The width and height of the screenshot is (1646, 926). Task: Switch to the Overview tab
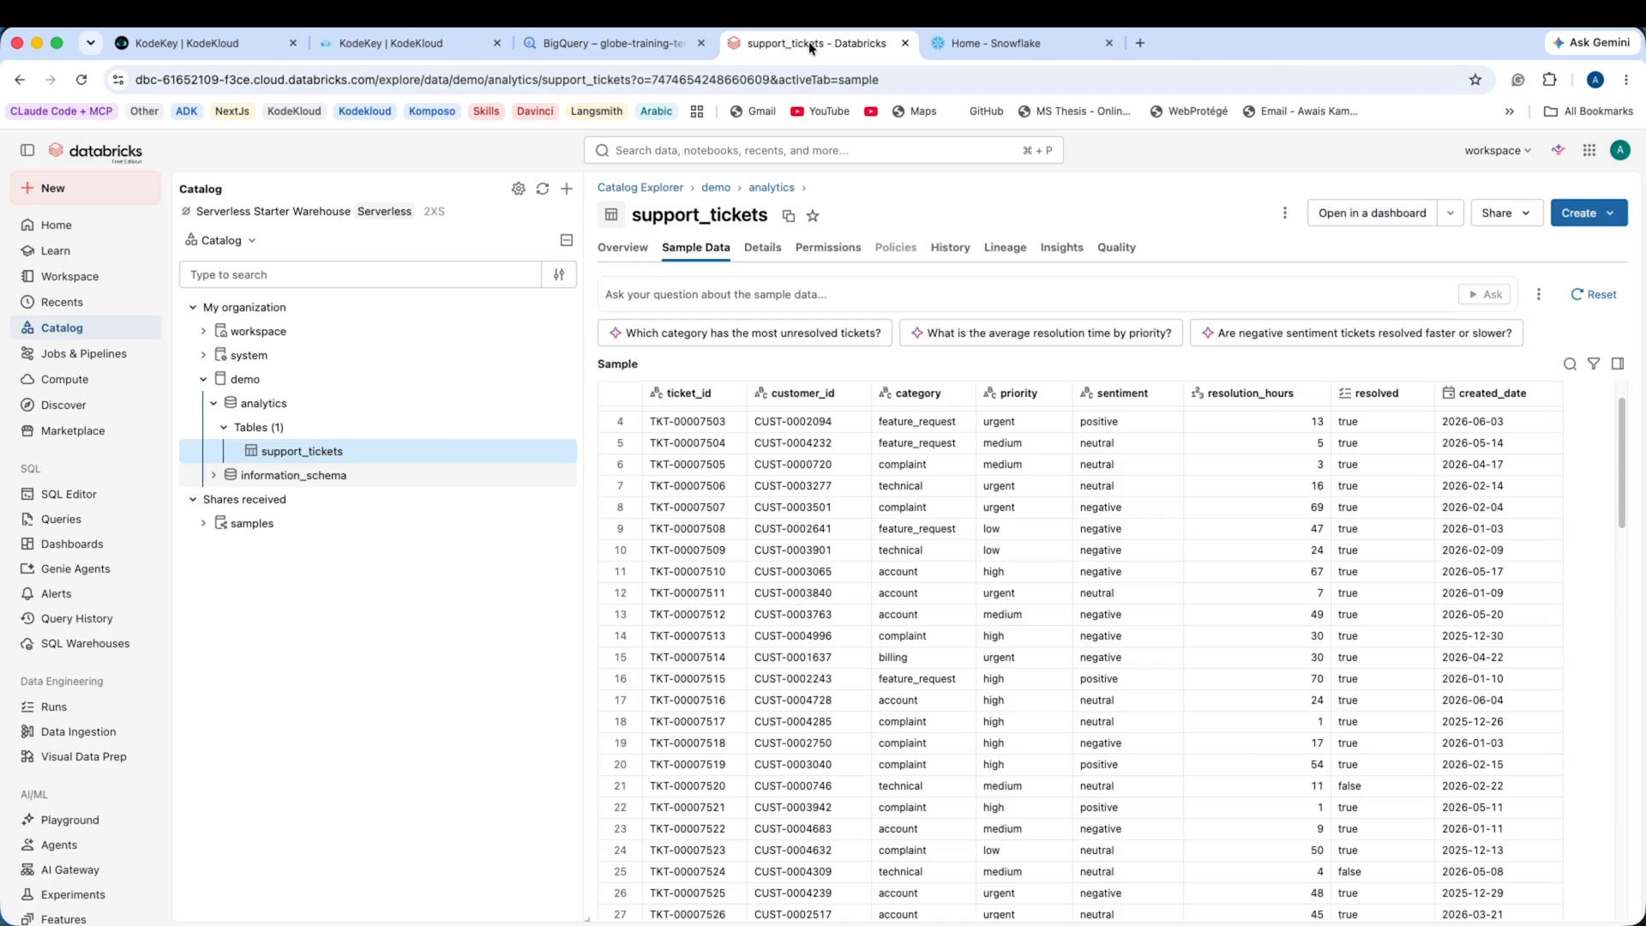point(622,247)
